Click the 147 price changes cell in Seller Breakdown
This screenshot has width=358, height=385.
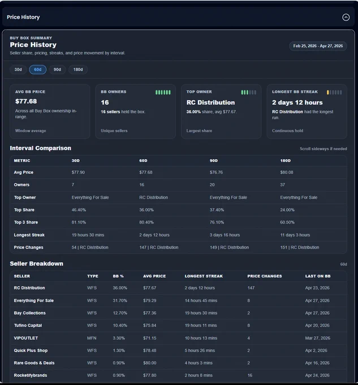(x=251, y=288)
